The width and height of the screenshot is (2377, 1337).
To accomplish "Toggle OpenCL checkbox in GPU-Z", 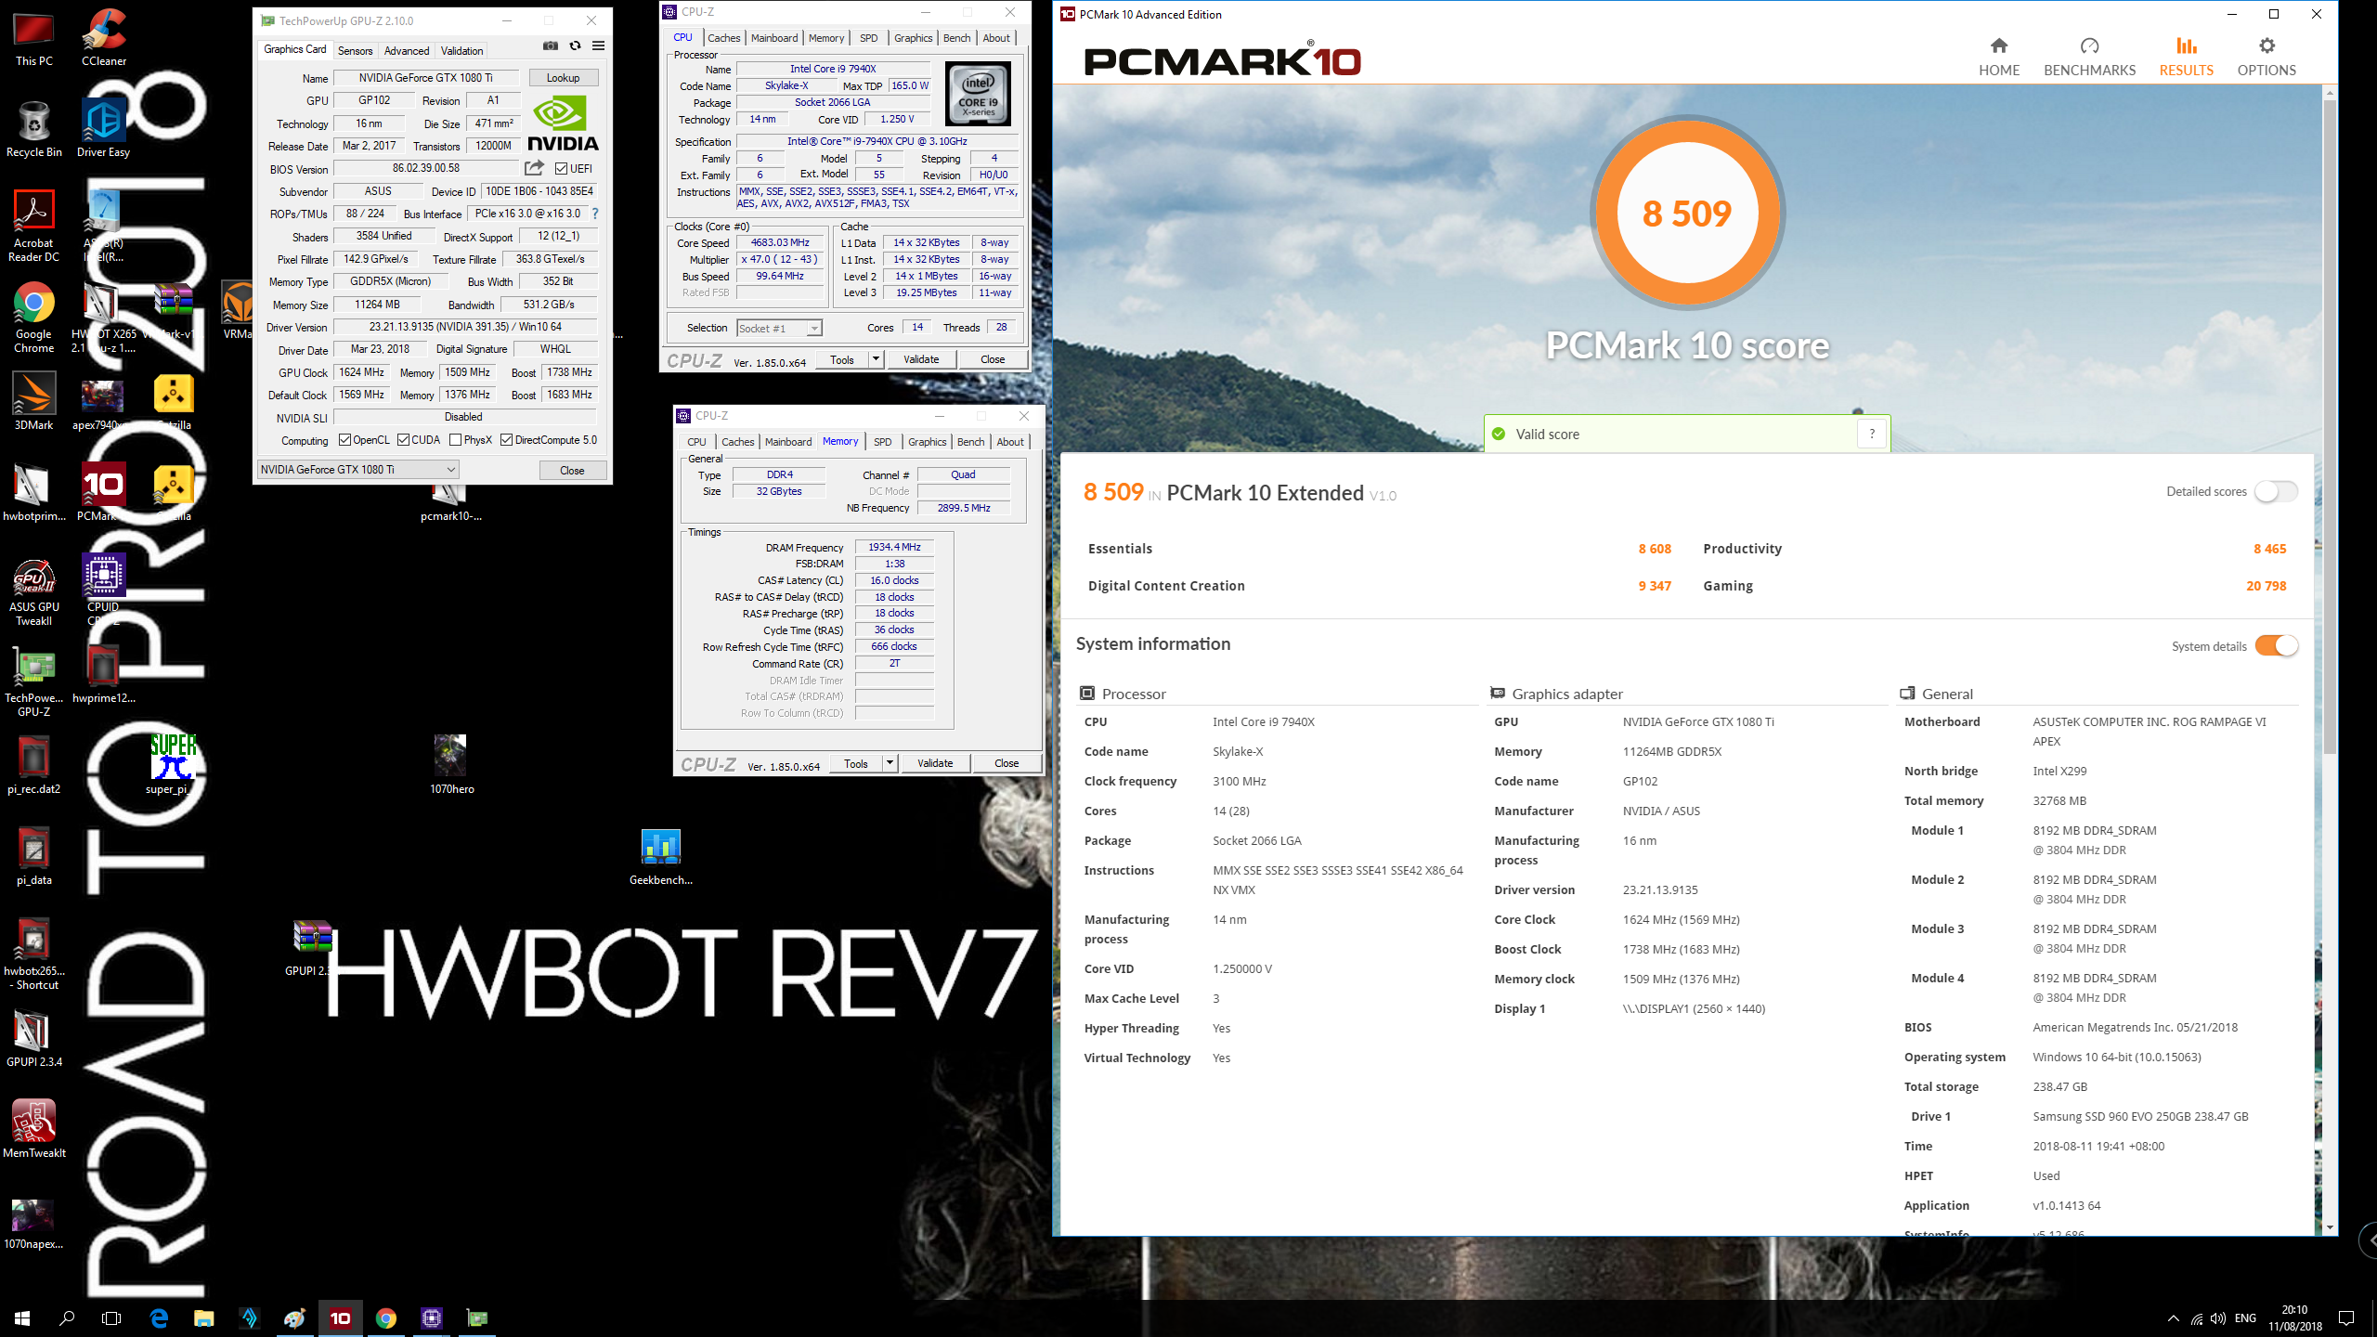I will click(344, 440).
